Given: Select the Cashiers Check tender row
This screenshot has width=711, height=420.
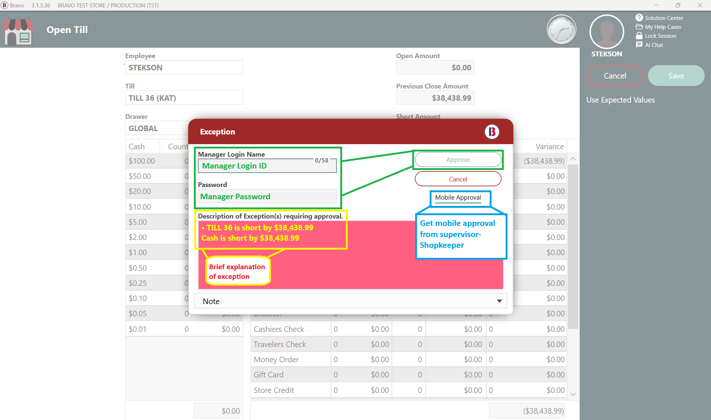Looking at the screenshot, I should 409,329.
